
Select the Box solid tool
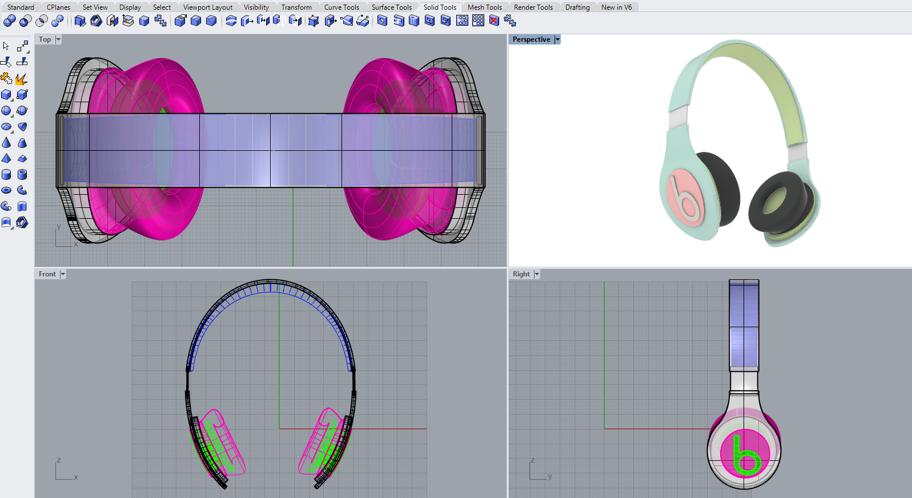(x=6, y=94)
